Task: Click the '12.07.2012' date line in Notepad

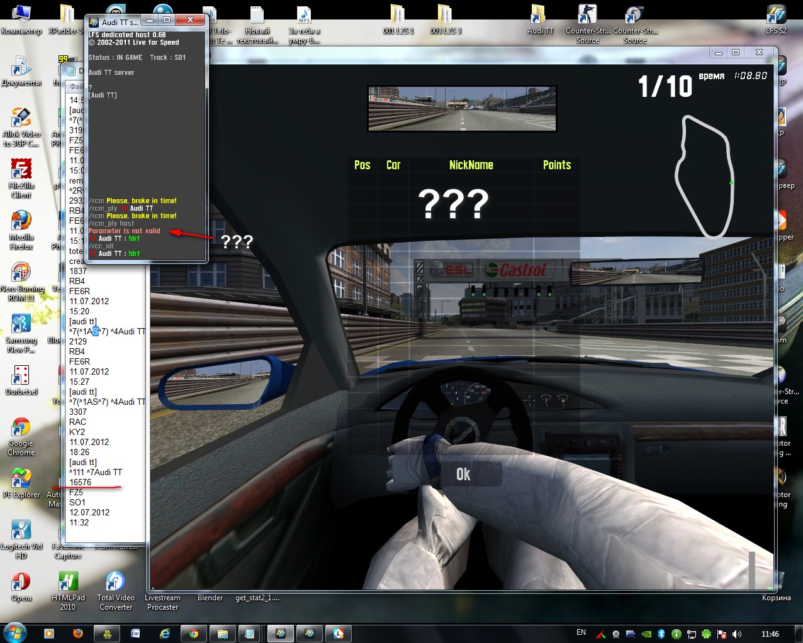Action: [x=89, y=512]
